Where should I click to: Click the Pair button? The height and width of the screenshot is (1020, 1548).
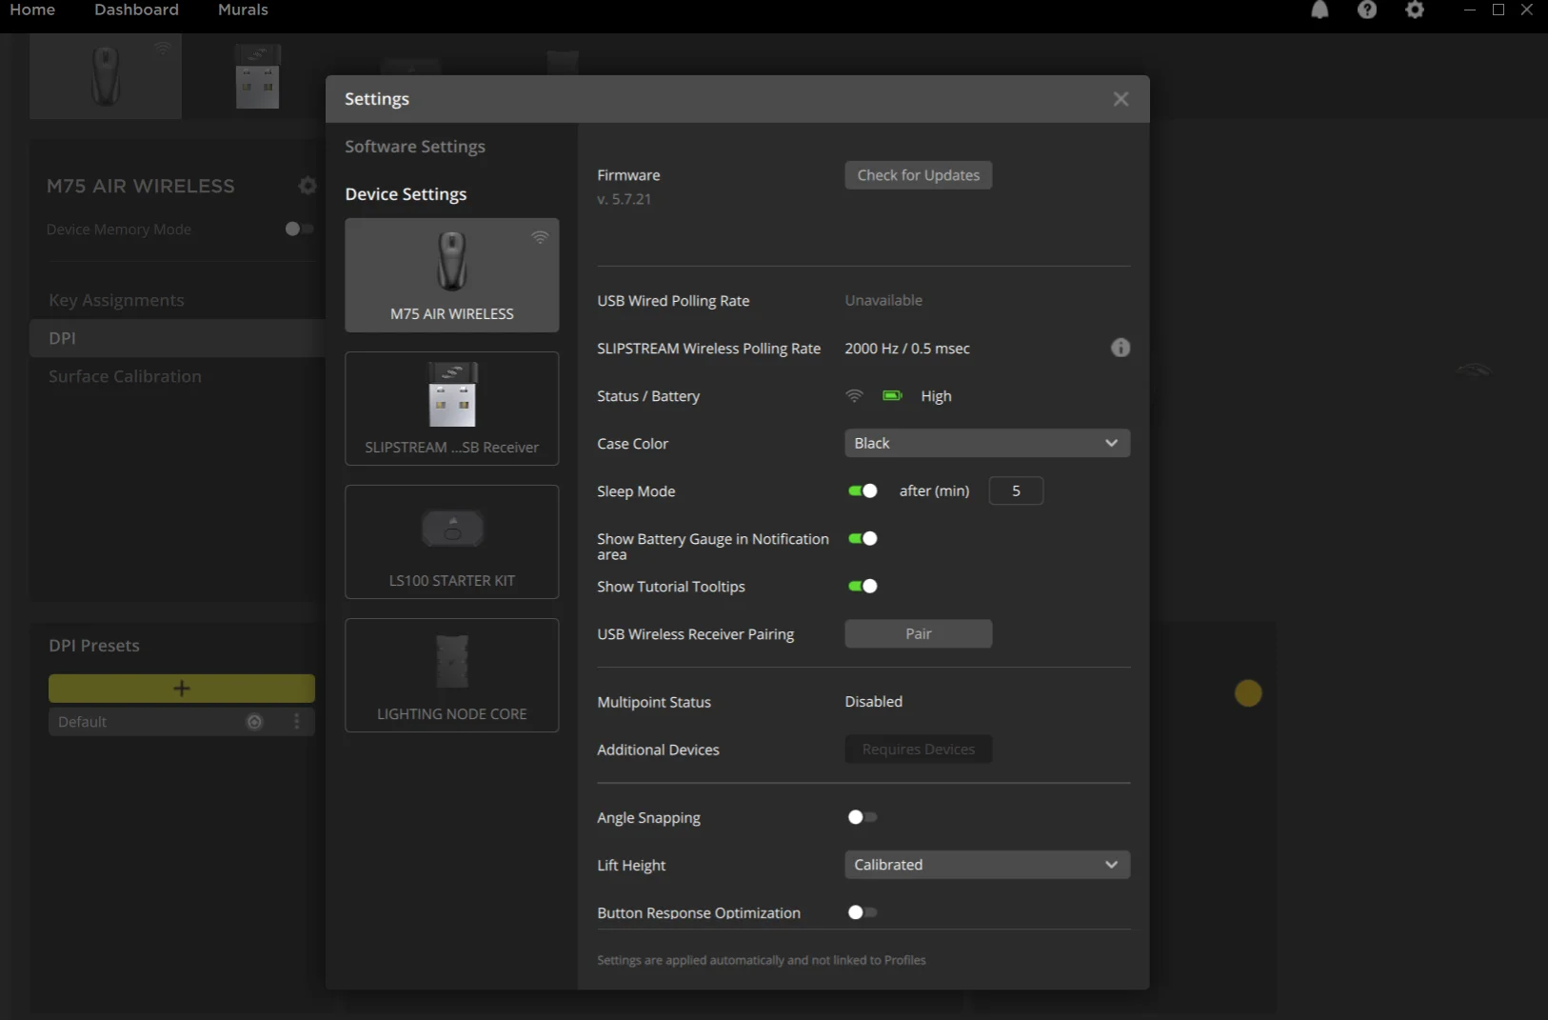tap(919, 634)
